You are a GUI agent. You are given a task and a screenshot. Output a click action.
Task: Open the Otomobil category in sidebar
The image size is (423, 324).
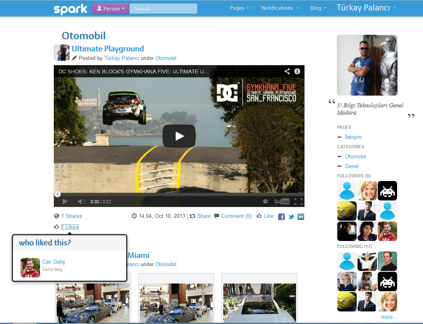coord(355,156)
